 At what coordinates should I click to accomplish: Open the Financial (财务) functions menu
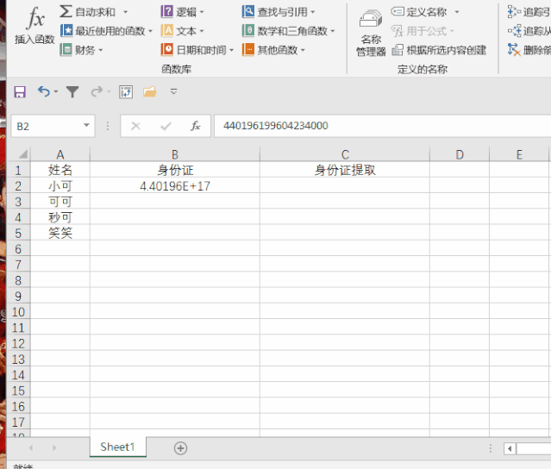click(81, 50)
